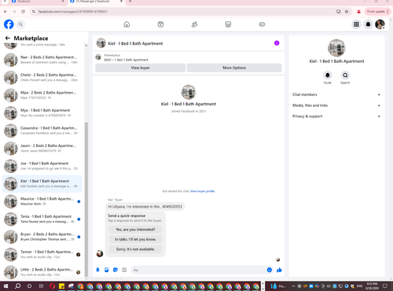Choose a GIF icon
The image size is (393, 291).
(x=124, y=270)
